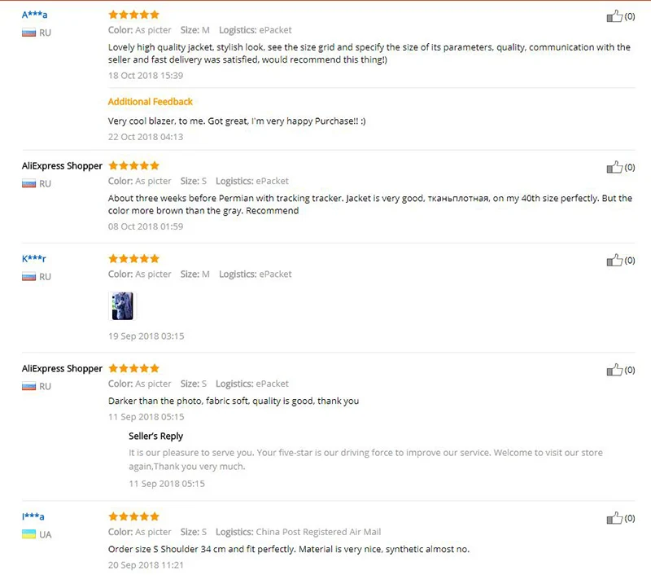
Task: Click the helpful count on A***a's review
Action: pos(630,16)
